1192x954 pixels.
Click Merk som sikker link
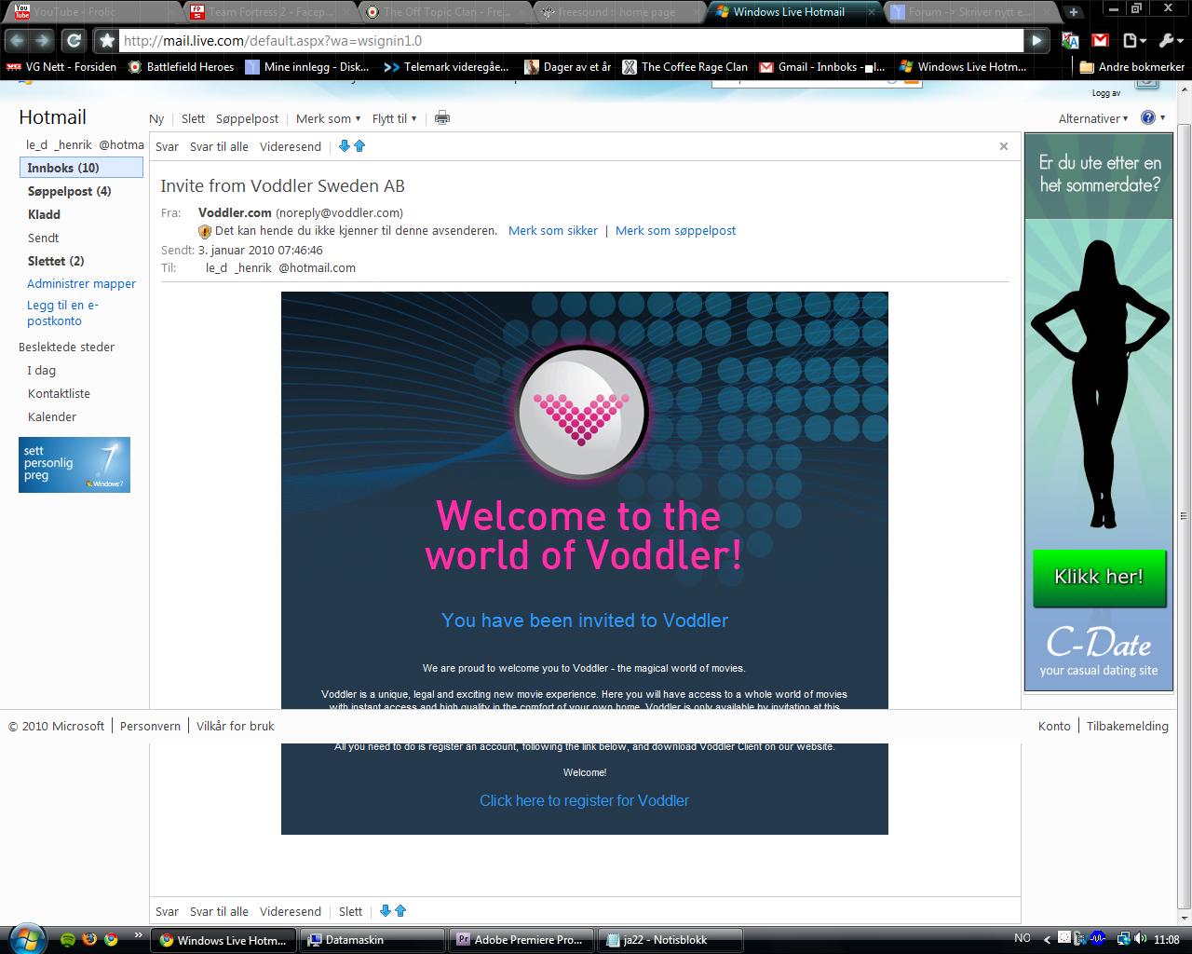(553, 230)
